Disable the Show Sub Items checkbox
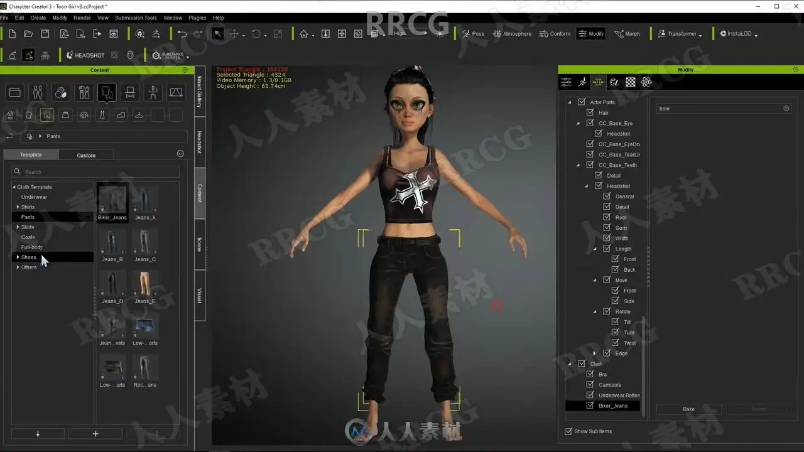Image resolution: width=804 pixels, height=452 pixels. 568,431
